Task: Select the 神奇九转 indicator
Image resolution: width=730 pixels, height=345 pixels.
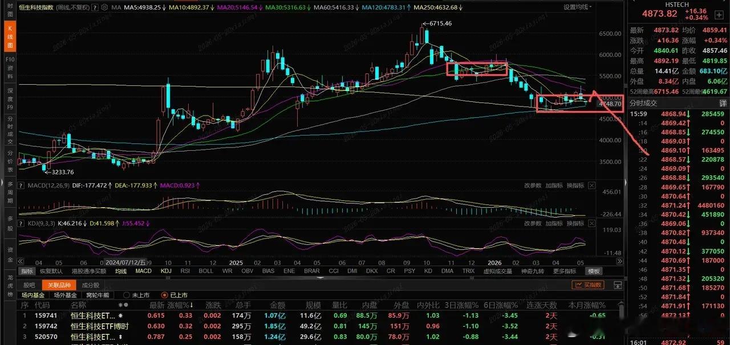Action: pyautogui.click(x=533, y=271)
